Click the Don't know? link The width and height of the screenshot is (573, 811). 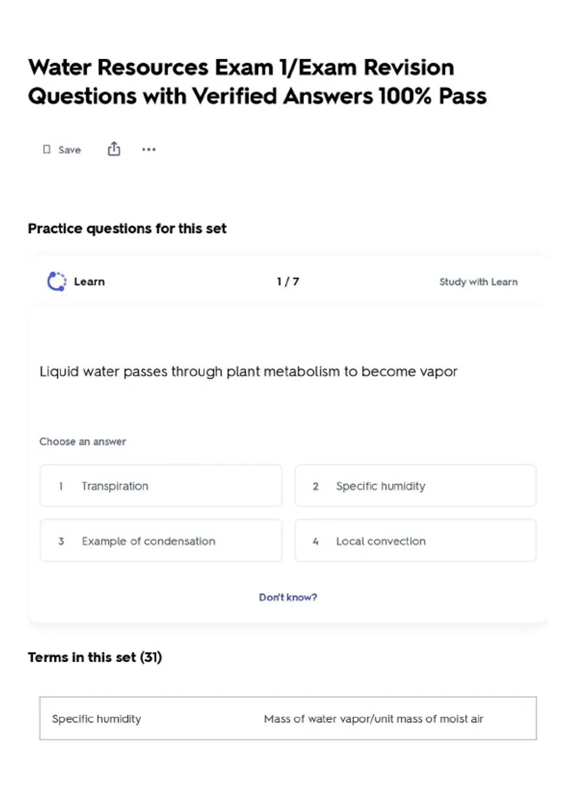click(288, 597)
